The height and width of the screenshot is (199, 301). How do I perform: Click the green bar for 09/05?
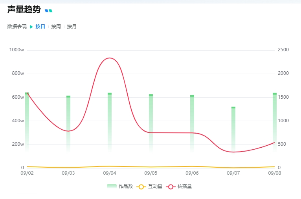pyautogui.click(x=151, y=121)
